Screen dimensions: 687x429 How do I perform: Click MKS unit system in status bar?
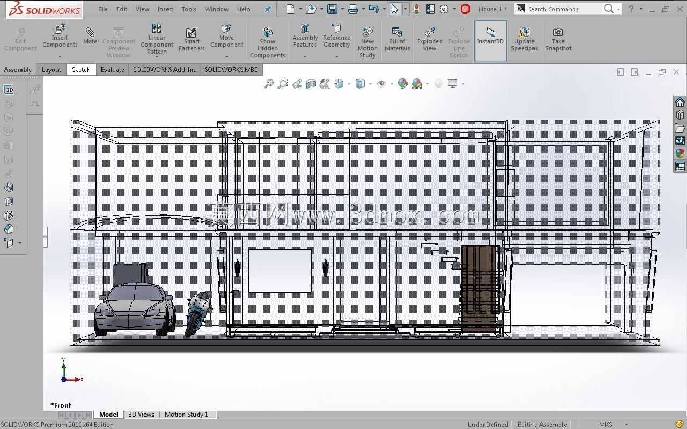click(x=605, y=424)
